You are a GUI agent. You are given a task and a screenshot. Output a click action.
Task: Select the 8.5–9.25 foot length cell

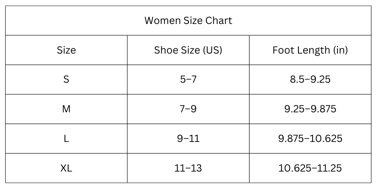310,79
